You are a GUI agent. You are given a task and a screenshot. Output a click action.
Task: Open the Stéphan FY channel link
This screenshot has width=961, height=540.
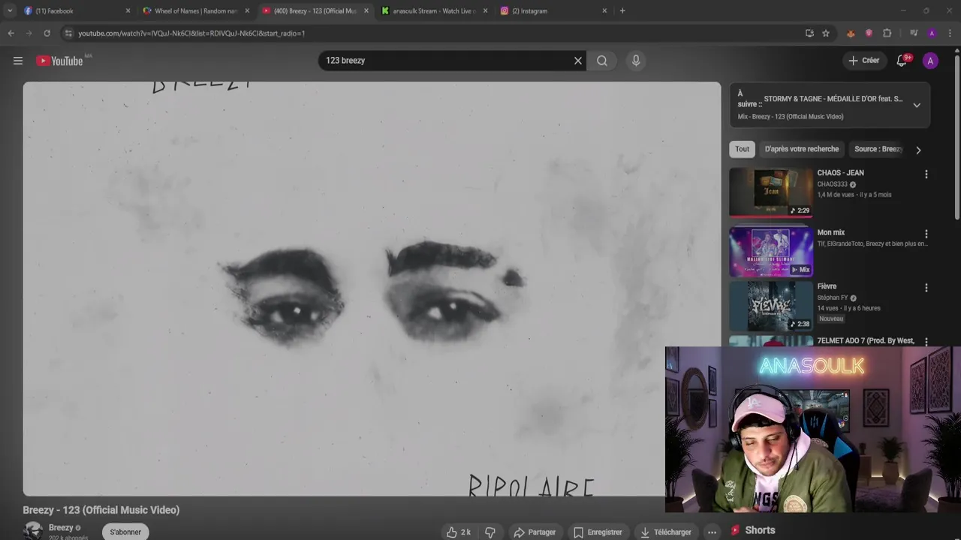pyautogui.click(x=833, y=298)
